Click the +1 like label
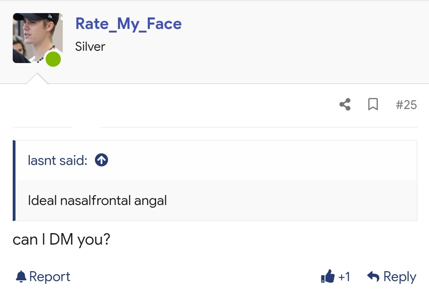 [x=344, y=277]
